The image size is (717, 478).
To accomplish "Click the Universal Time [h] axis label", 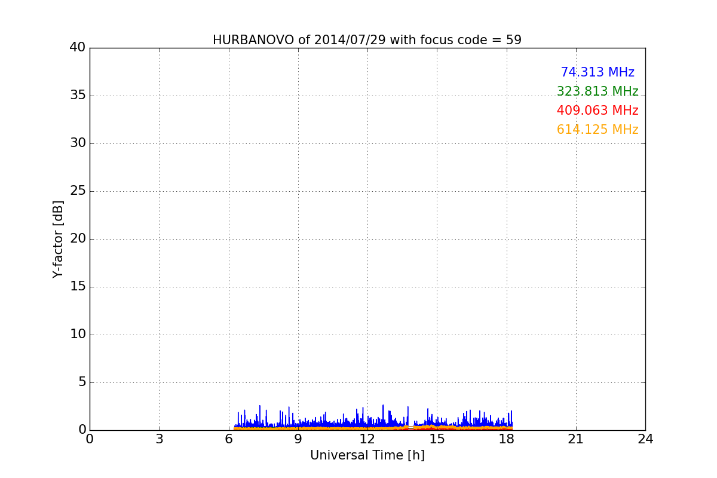I will click(367, 455).
